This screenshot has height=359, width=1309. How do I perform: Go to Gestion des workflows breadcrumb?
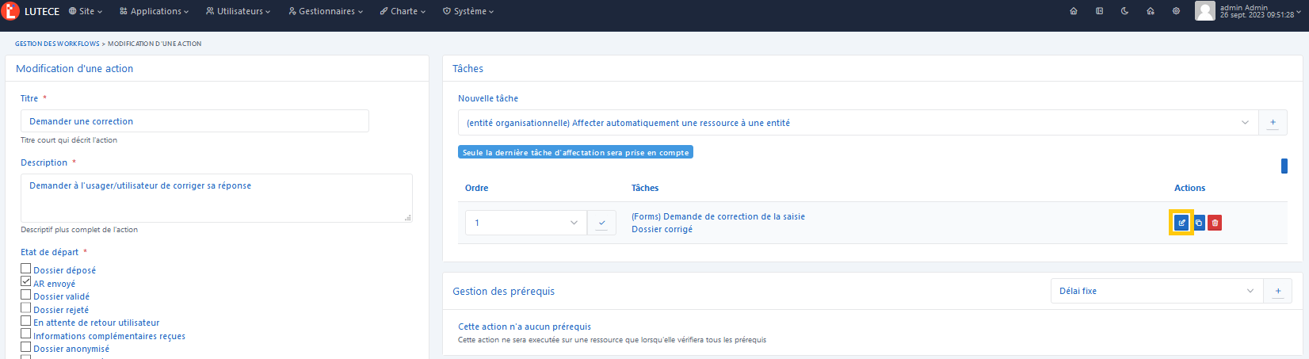point(57,44)
